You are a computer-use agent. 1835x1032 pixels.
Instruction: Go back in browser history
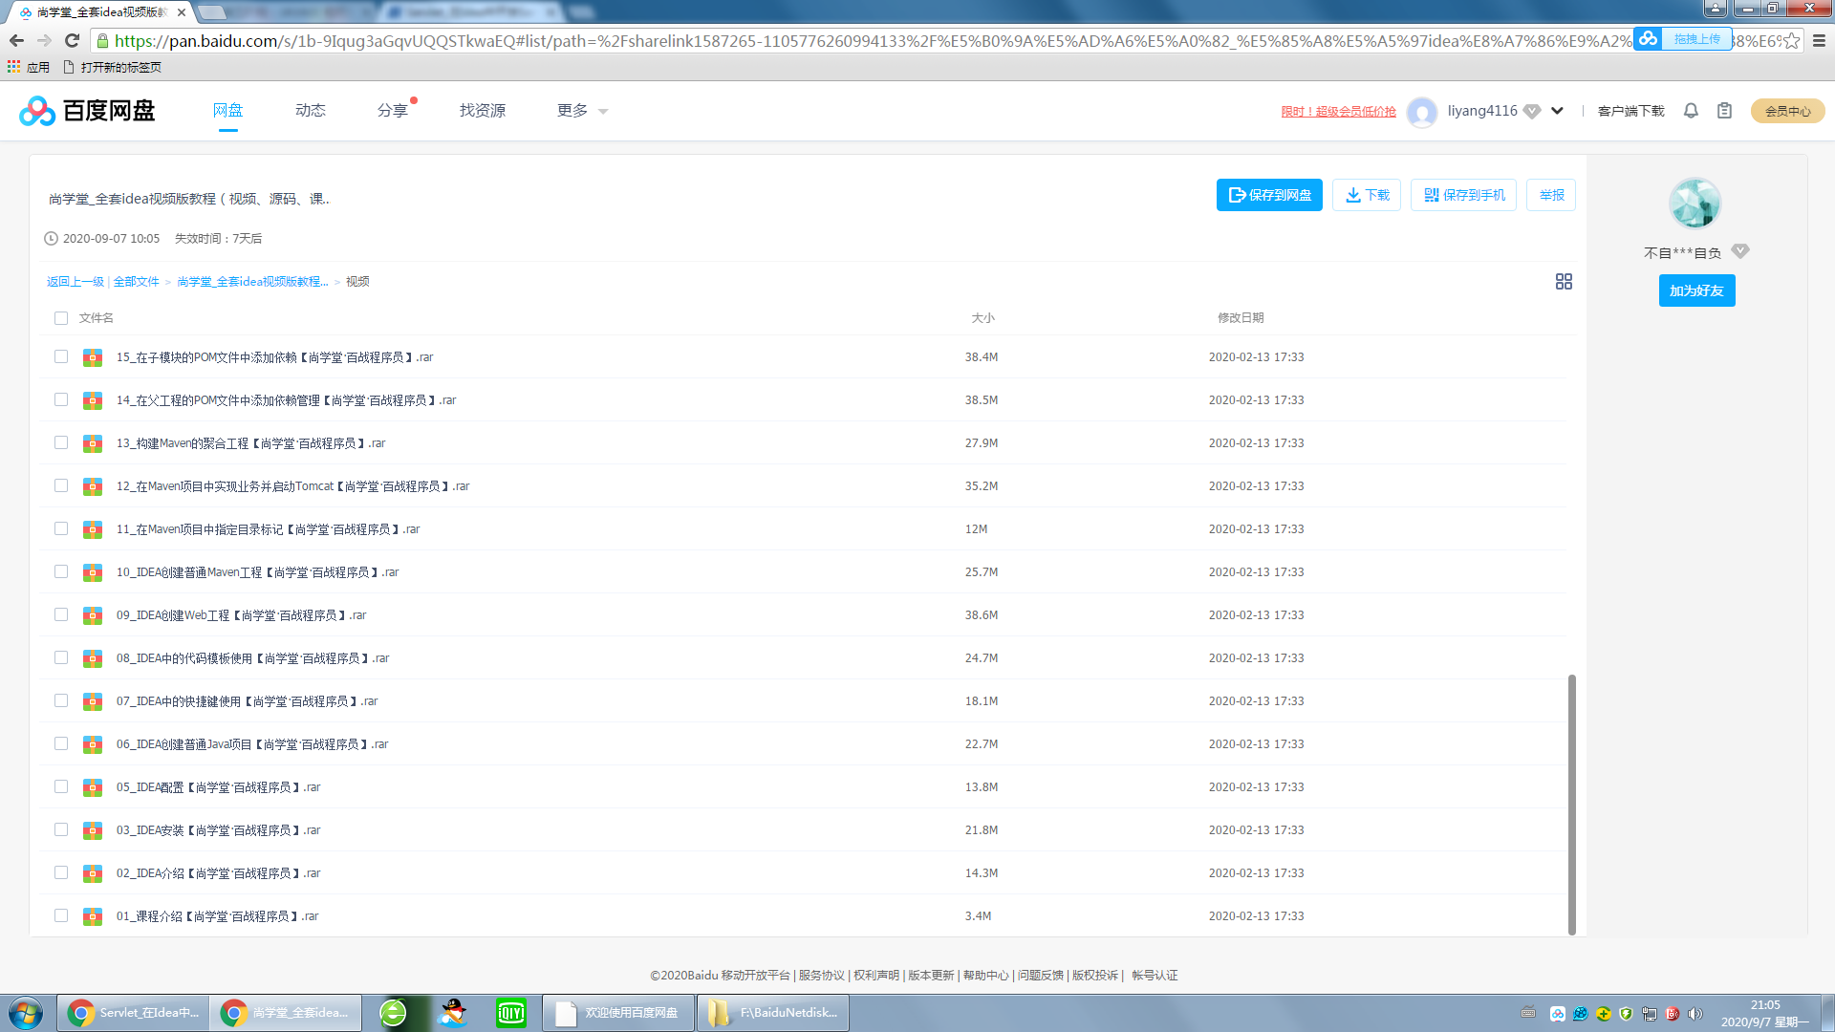coord(16,40)
